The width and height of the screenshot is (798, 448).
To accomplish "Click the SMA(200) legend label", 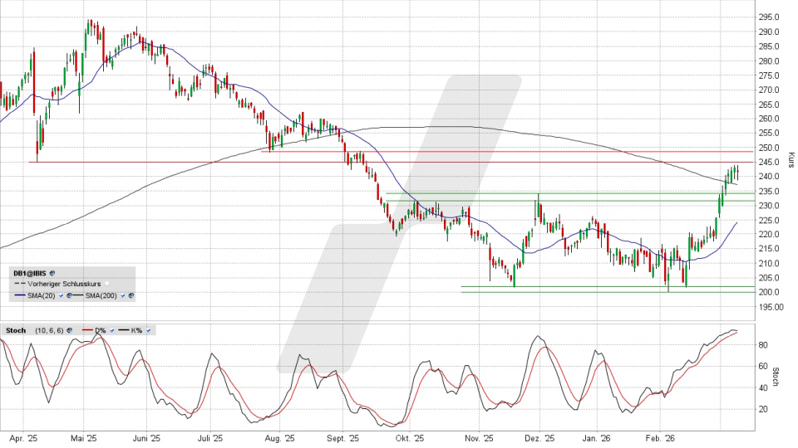I will click(101, 295).
